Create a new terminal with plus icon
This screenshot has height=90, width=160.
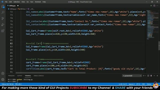143,76
